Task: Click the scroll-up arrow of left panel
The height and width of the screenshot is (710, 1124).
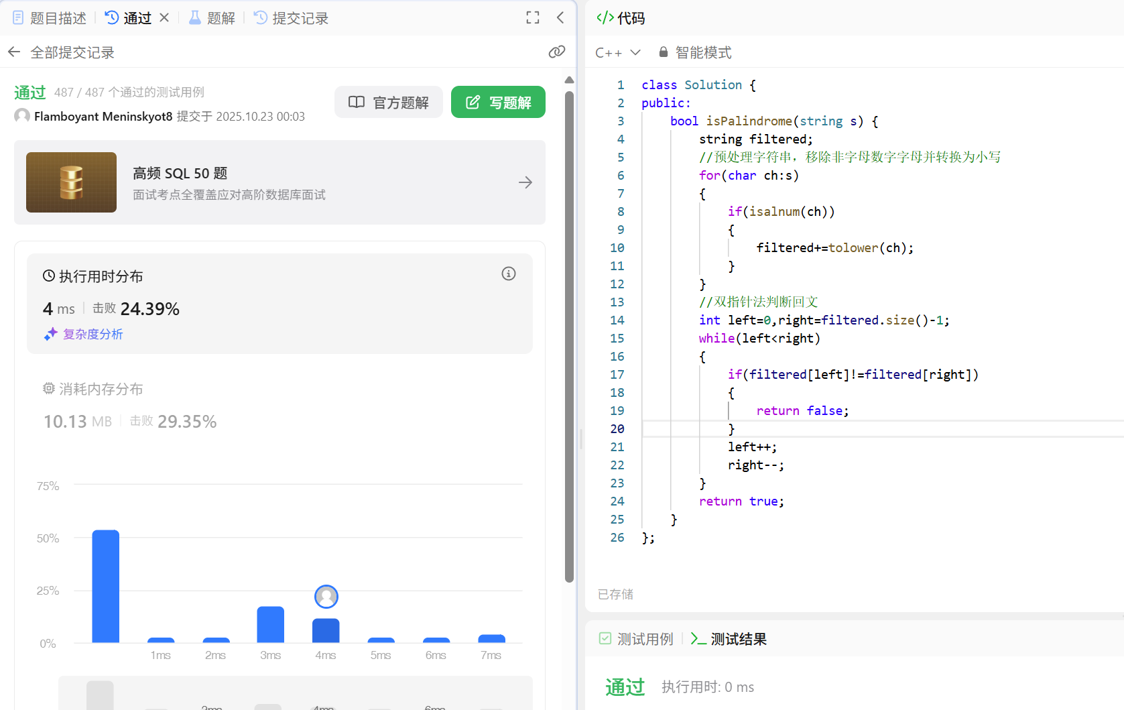Action: click(569, 80)
